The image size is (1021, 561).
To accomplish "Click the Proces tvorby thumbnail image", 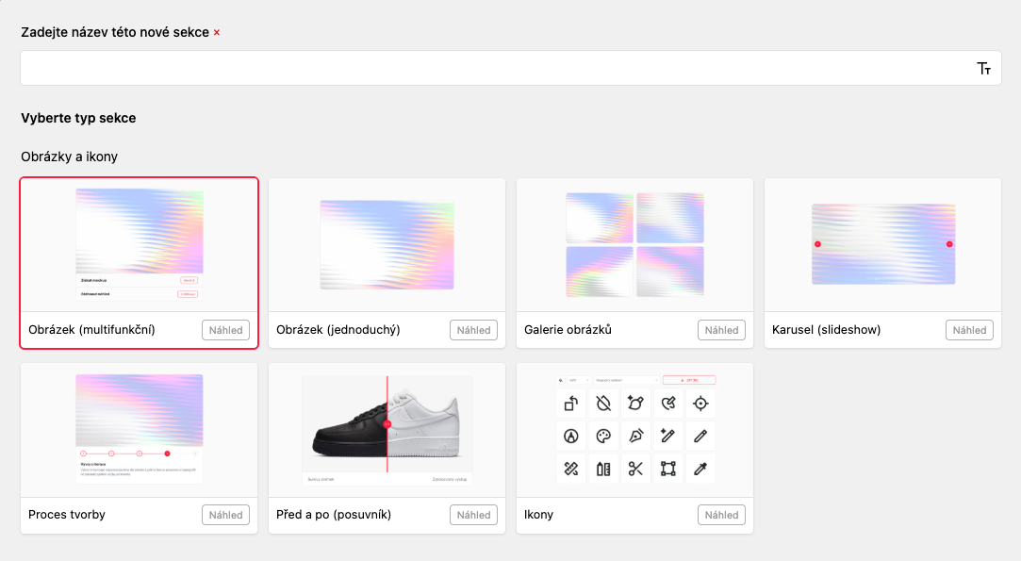I will (x=139, y=429).
